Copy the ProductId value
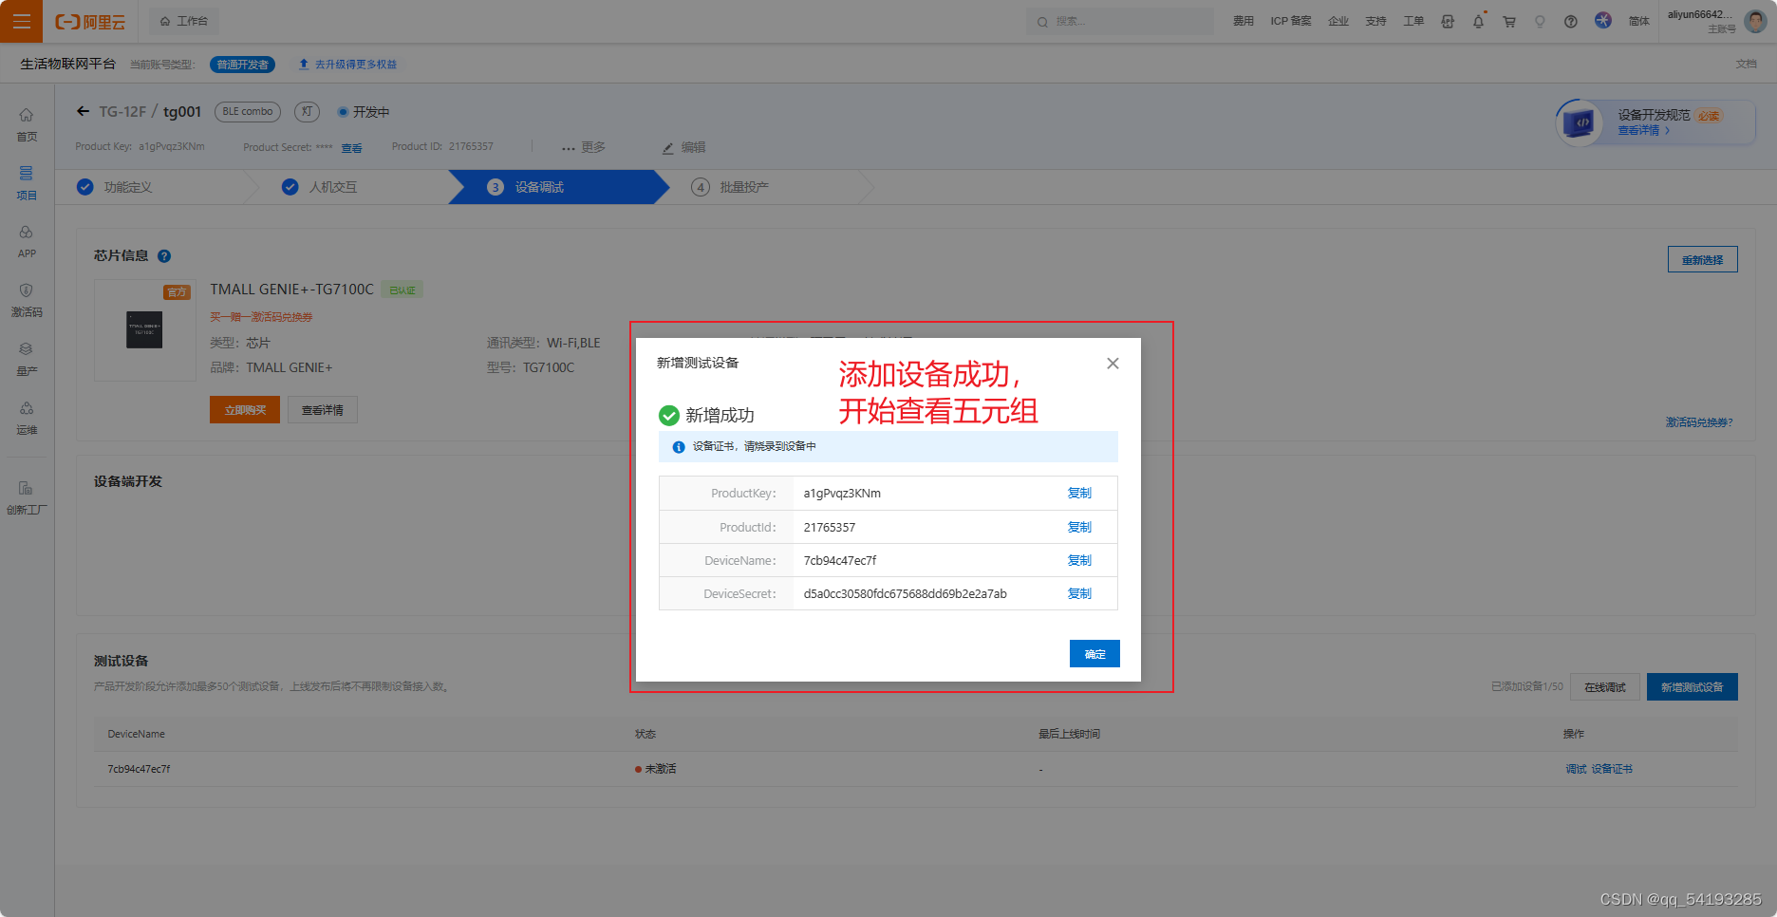Image resolution: width=1777 pixels, height=917 pixels. point(1079,527)
